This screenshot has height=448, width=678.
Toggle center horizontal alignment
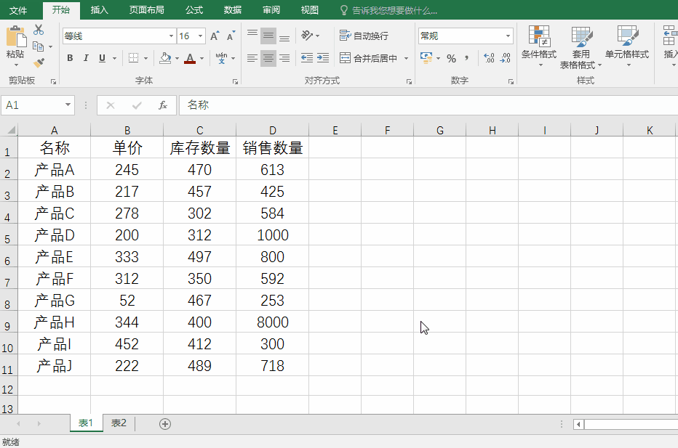pyautogui.click(x=268, y=58)
